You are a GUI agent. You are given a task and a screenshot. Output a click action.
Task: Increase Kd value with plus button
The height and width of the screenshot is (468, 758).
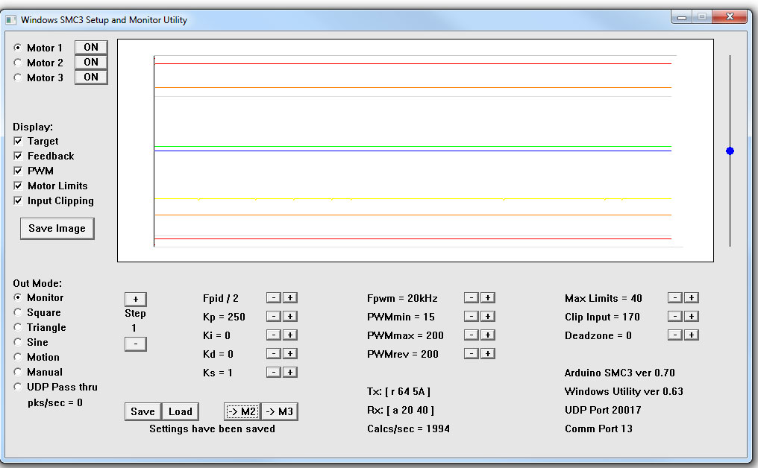pos(290,353)
